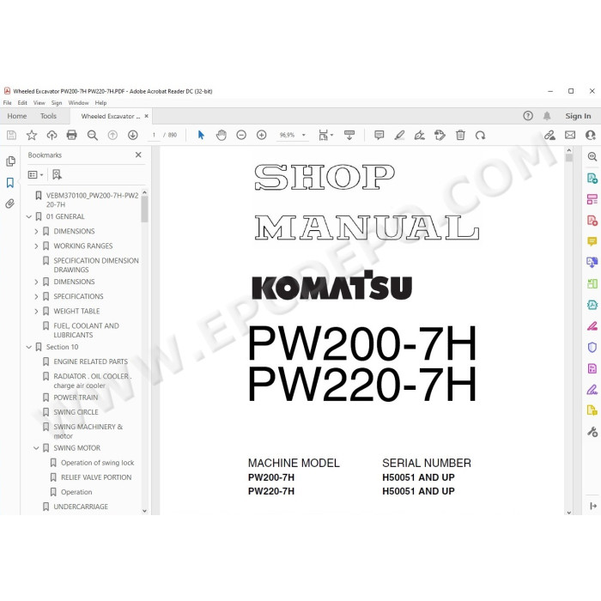The height and width of the screenshot is (601, 601).
Task: Close the Wheeled Excavator document tab
Action: [147, 116]
